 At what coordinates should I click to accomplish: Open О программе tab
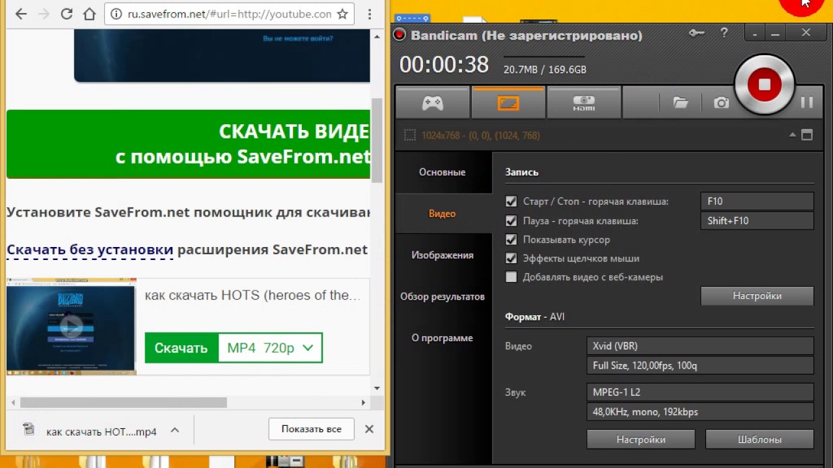(x=443, y=338)
